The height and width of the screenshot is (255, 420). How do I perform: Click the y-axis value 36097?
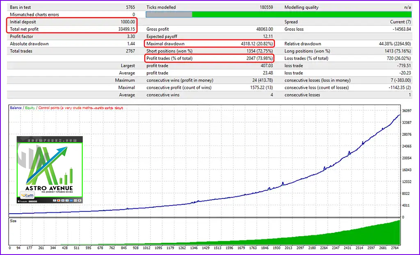pos(407,111)
